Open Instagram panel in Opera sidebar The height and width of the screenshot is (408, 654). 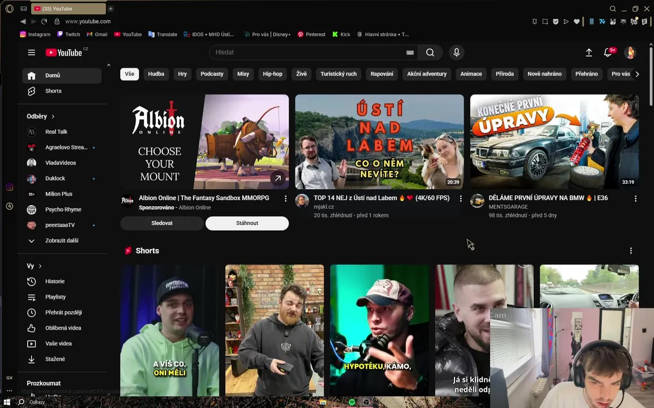[10, 188]
